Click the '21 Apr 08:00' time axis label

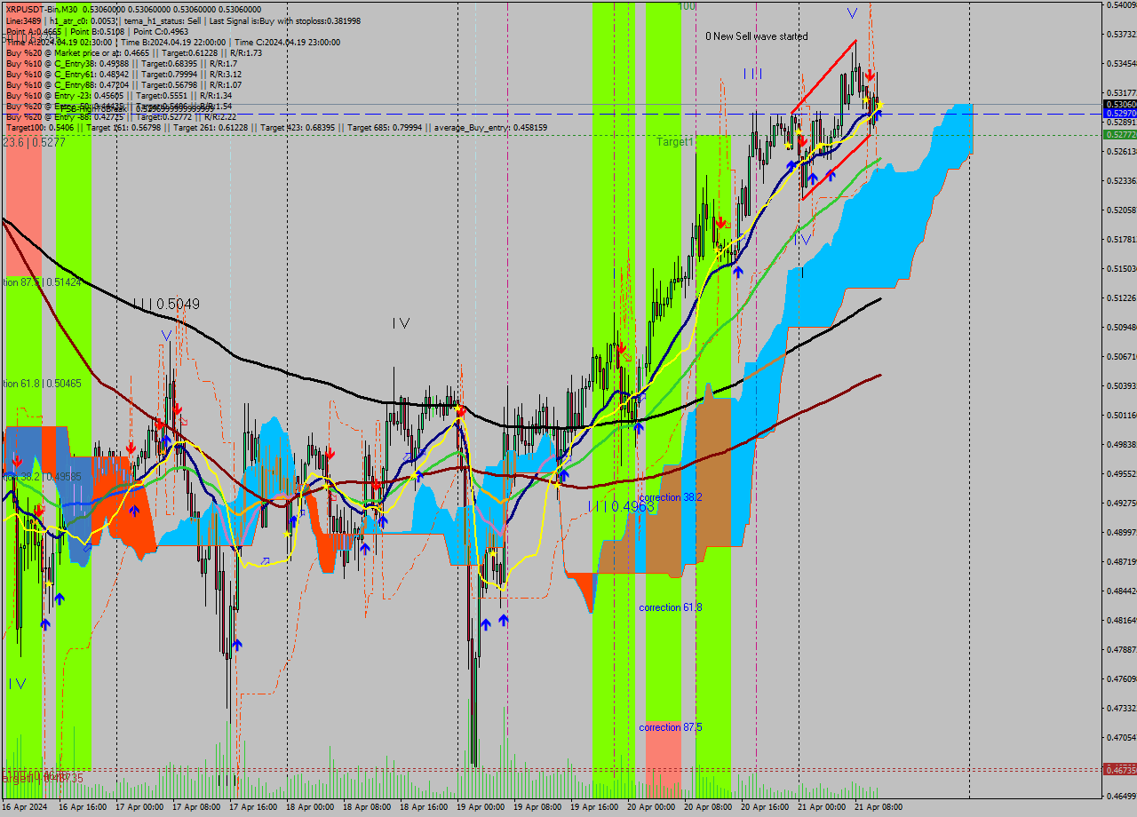click(x=878, y=807)
